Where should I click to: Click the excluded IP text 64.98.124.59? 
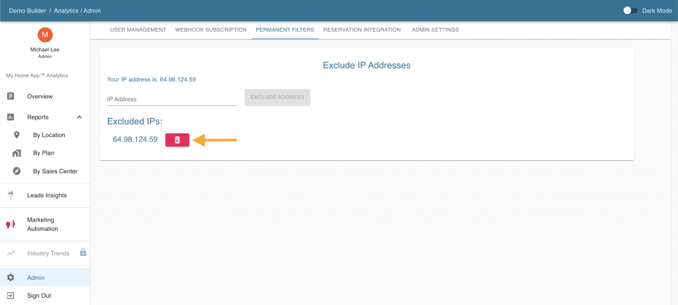(x=135, y=140)
